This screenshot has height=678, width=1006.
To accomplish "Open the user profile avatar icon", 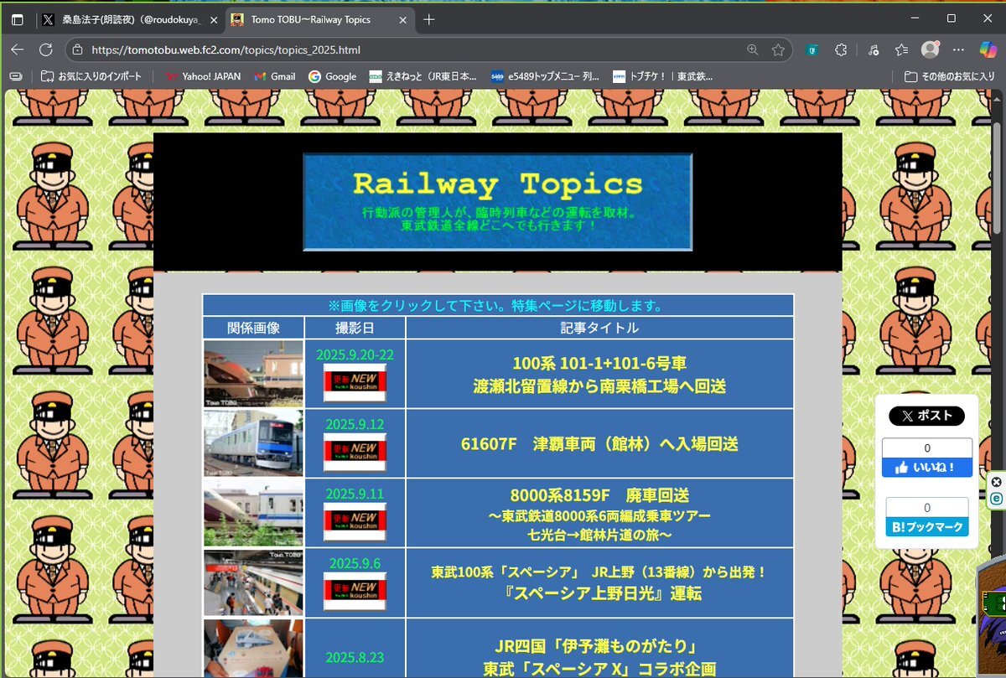I will 930,49.
